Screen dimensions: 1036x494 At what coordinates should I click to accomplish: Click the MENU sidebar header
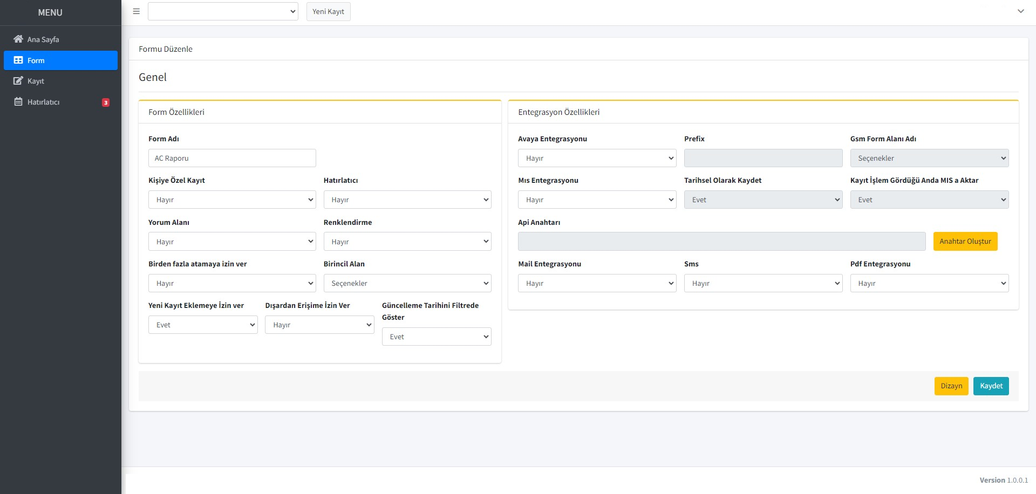50,12
